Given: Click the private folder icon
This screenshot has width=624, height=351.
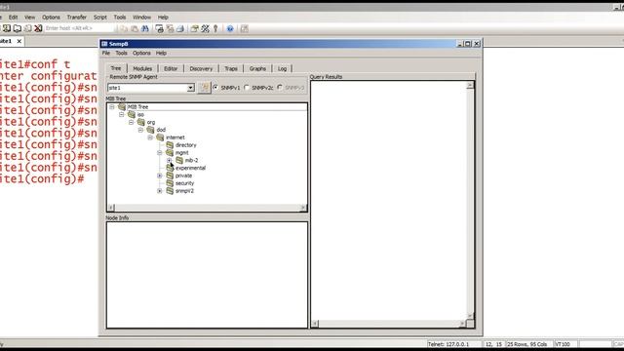Looking at the screenshot, I should pyautogui.click(x=170, y=175).
